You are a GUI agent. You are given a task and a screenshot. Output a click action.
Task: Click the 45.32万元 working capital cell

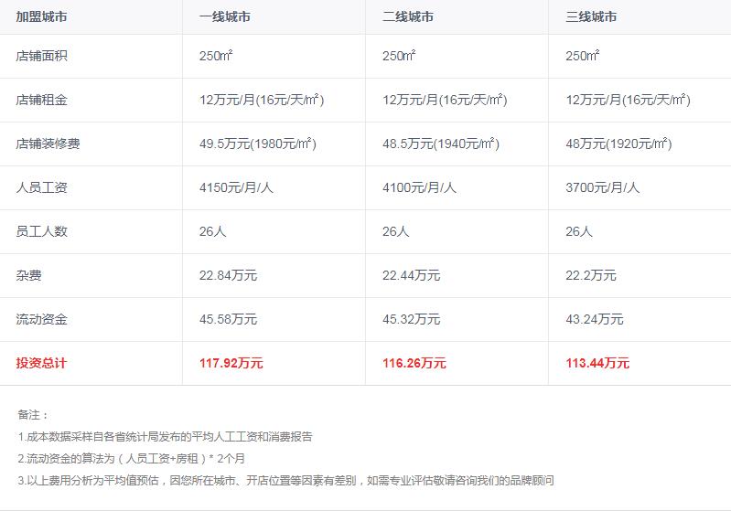coord(411,319)
